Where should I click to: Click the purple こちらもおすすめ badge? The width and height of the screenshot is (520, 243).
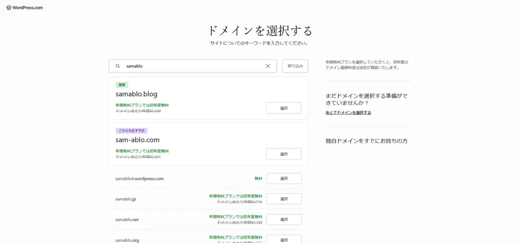click(x=132, y=131)
